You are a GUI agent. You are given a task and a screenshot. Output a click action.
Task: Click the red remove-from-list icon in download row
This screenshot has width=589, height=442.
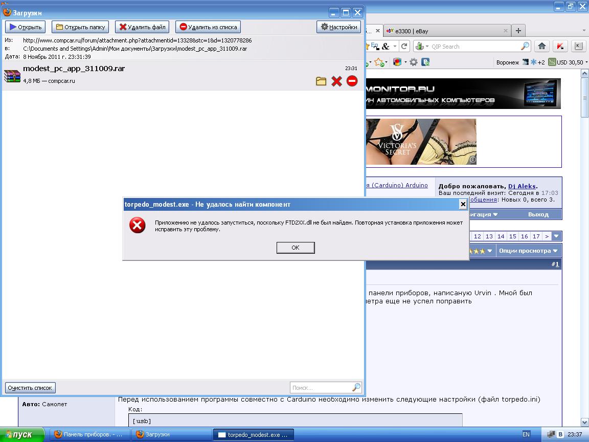[x=352, y=81]
